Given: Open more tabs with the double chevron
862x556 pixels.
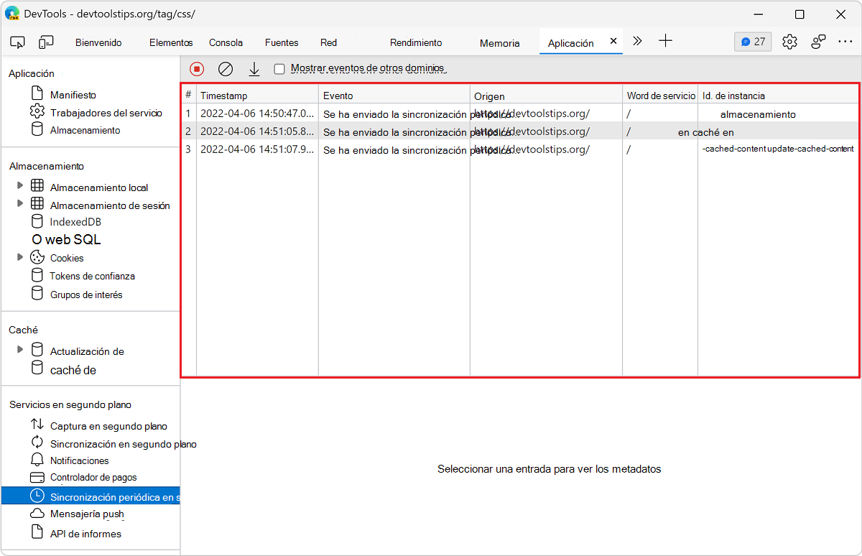Looking at the screenshot, I should coord(637,41).
